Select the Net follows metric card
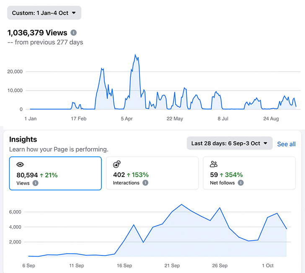Screen dimensions: 305x273 tap(249, 173)
